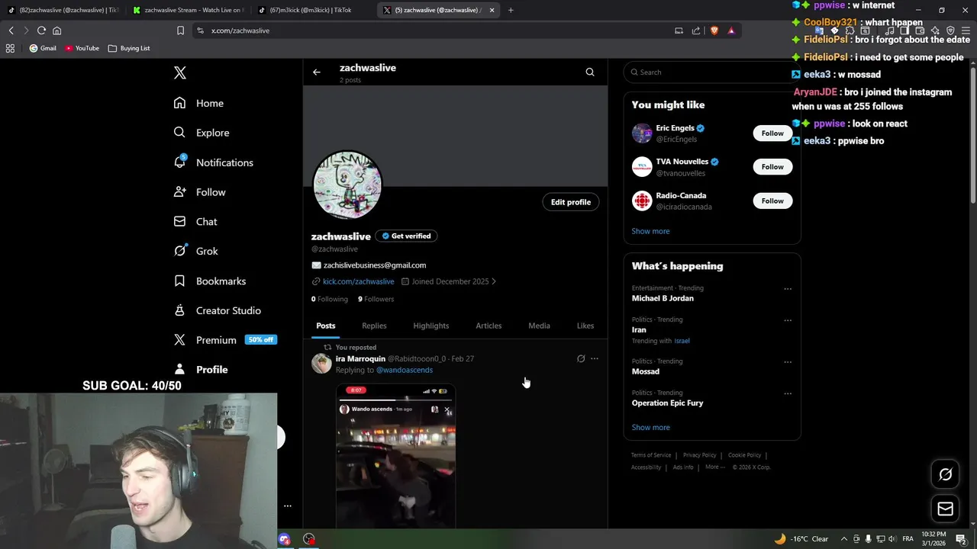Open Explore in X sidebar
This screenshot has width=977, height=549.
tap(202, 133)
